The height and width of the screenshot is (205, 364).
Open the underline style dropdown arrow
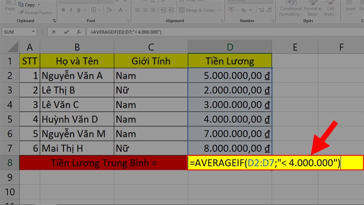pos(85,10)
